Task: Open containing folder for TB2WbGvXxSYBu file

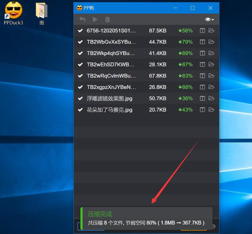Action: pos(211,42)
